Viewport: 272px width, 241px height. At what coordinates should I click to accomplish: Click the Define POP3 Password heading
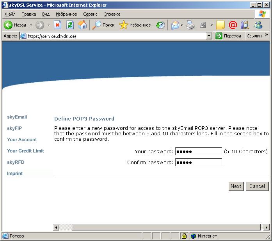point(84,119)
